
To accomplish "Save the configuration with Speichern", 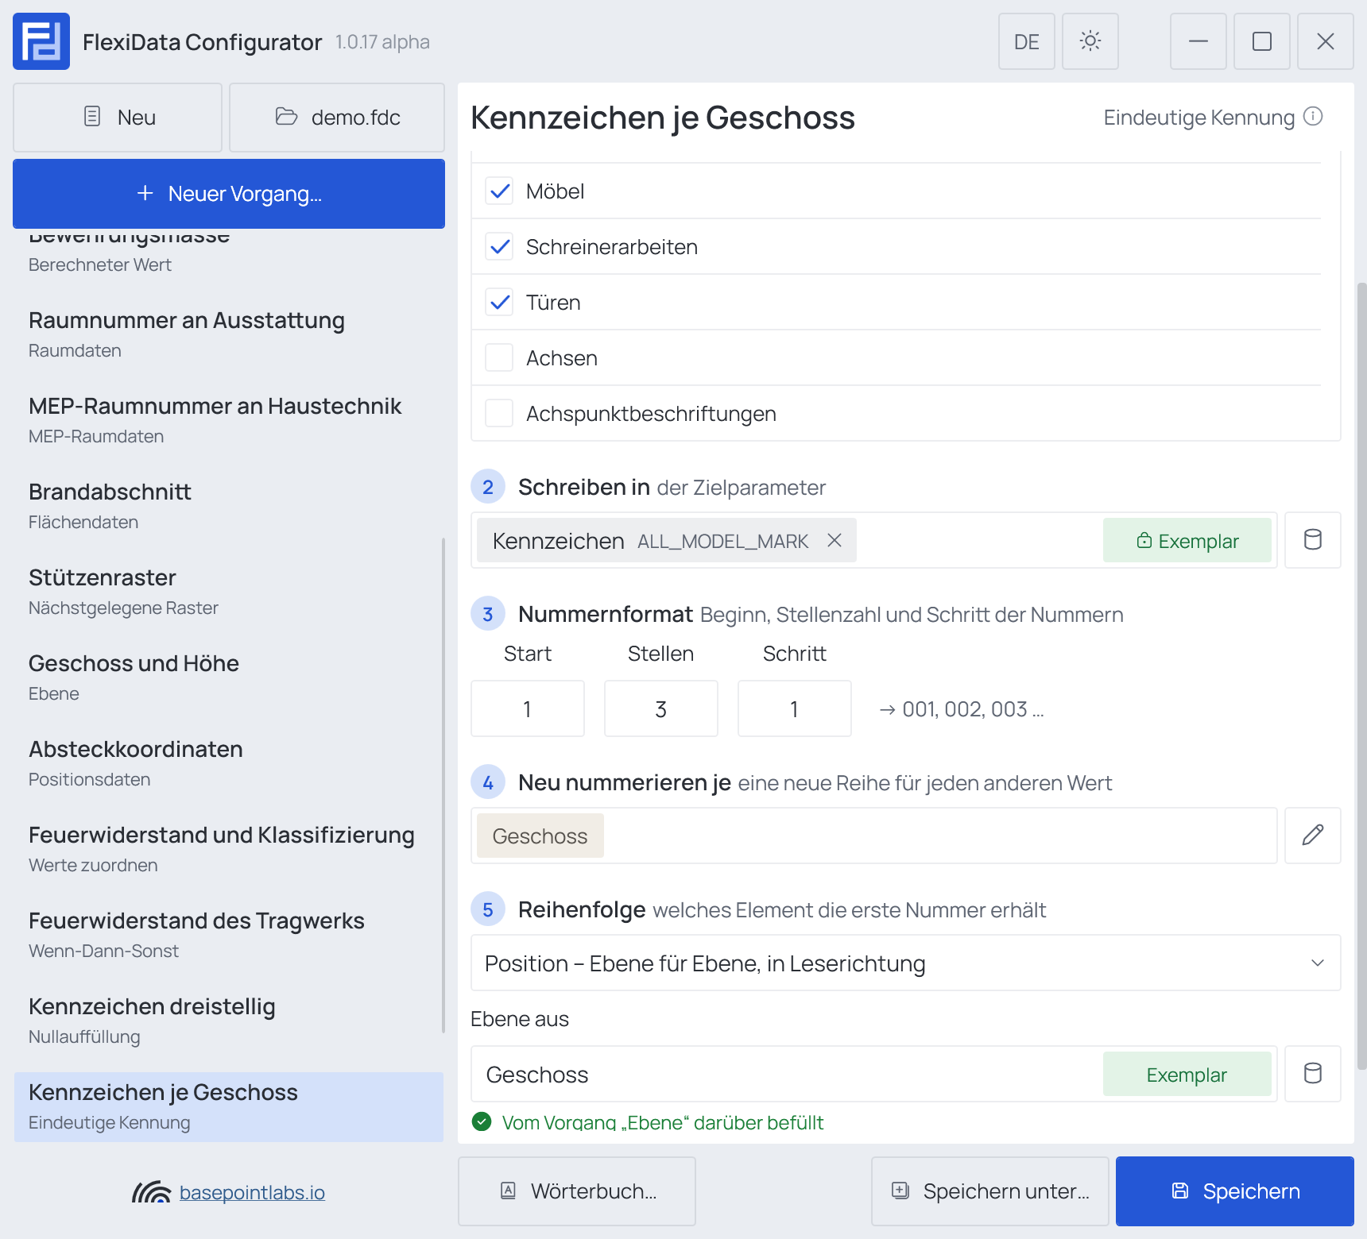I will point(1235,1191).
